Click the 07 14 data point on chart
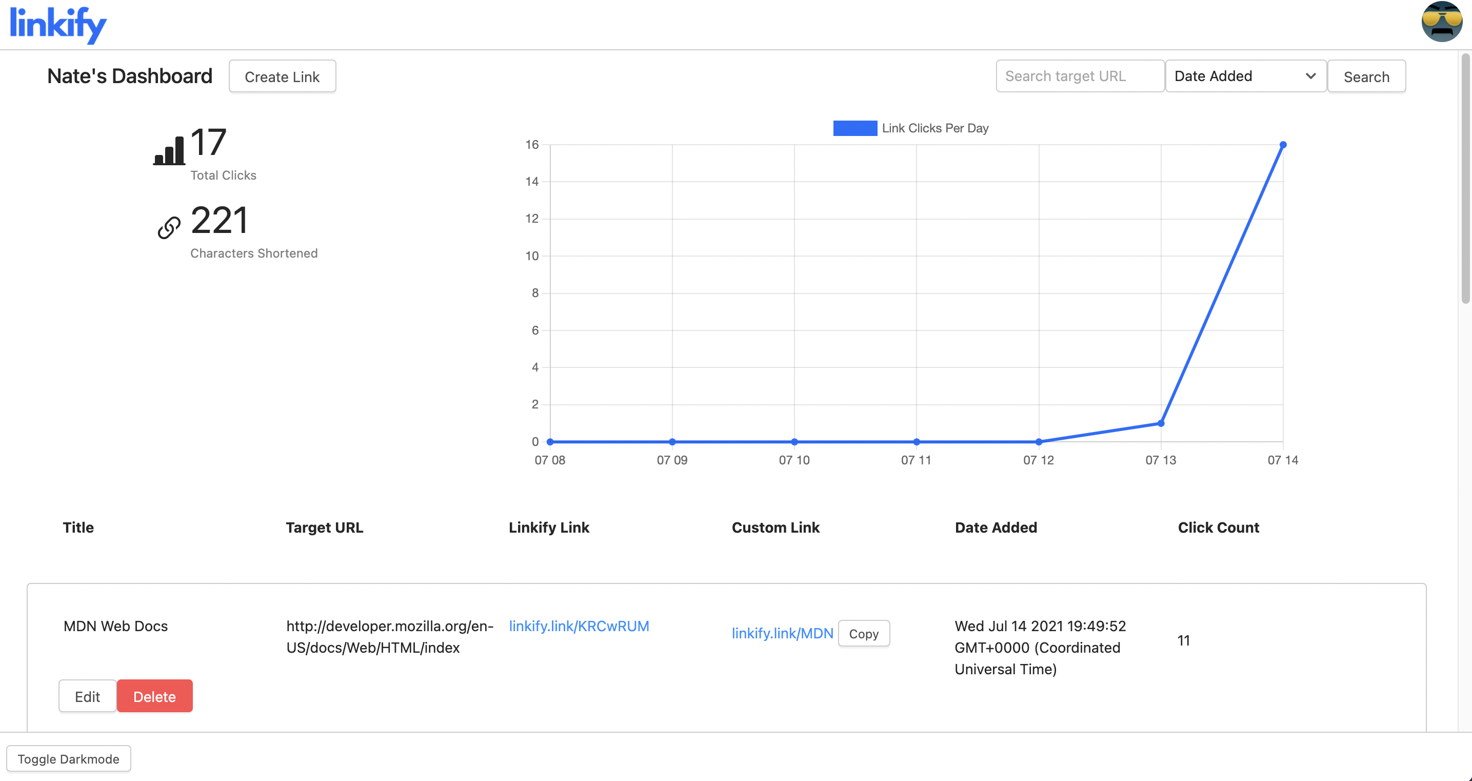The height and width of the screenshot is (781, 1472). click(1283, 145)
